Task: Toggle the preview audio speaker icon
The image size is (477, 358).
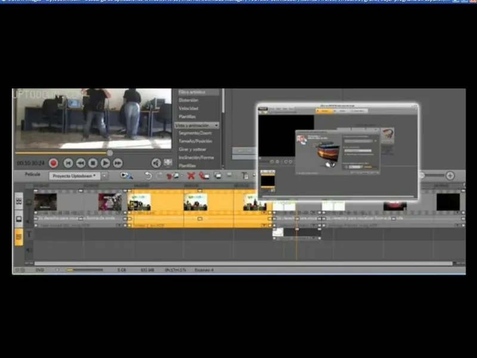Action: click(x=156, y=163)
